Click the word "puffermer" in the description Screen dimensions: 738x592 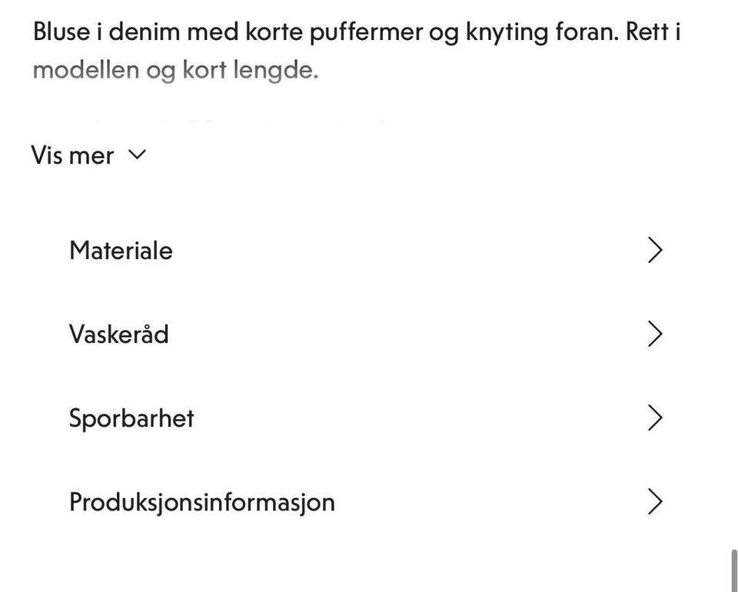(x=361, y=33)
